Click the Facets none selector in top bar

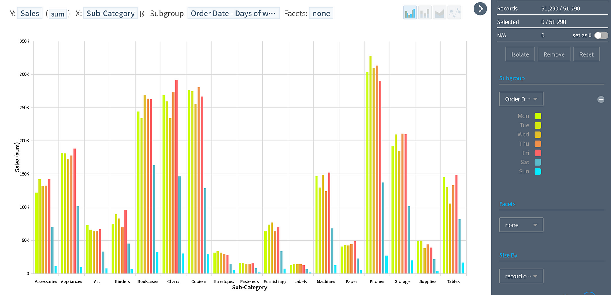(321, 14)
